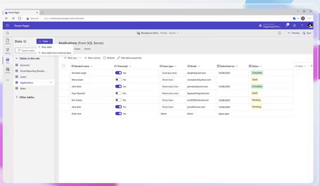Click the green Complete status badge for John Doe

click(x=257, y=86)
